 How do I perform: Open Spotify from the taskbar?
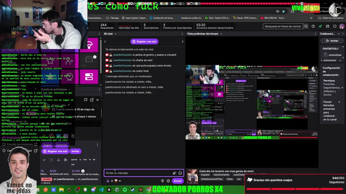tap(125, 190)
